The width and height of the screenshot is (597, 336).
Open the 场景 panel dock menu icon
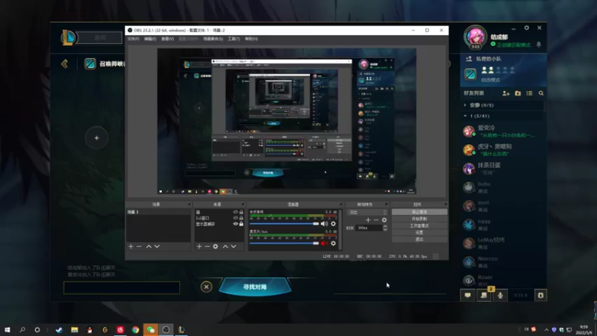click(189, 205)
